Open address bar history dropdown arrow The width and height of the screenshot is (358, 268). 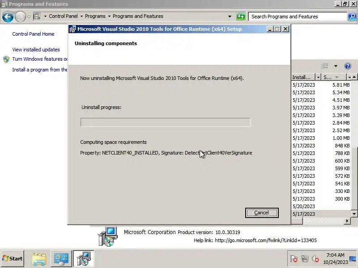point(230,17)
